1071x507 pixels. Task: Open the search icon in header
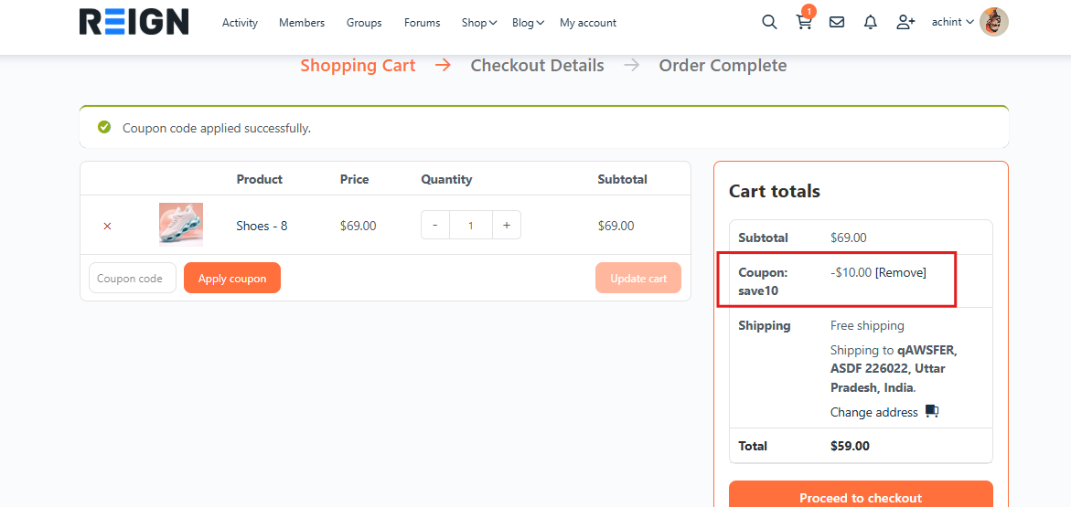pos(769,23)
